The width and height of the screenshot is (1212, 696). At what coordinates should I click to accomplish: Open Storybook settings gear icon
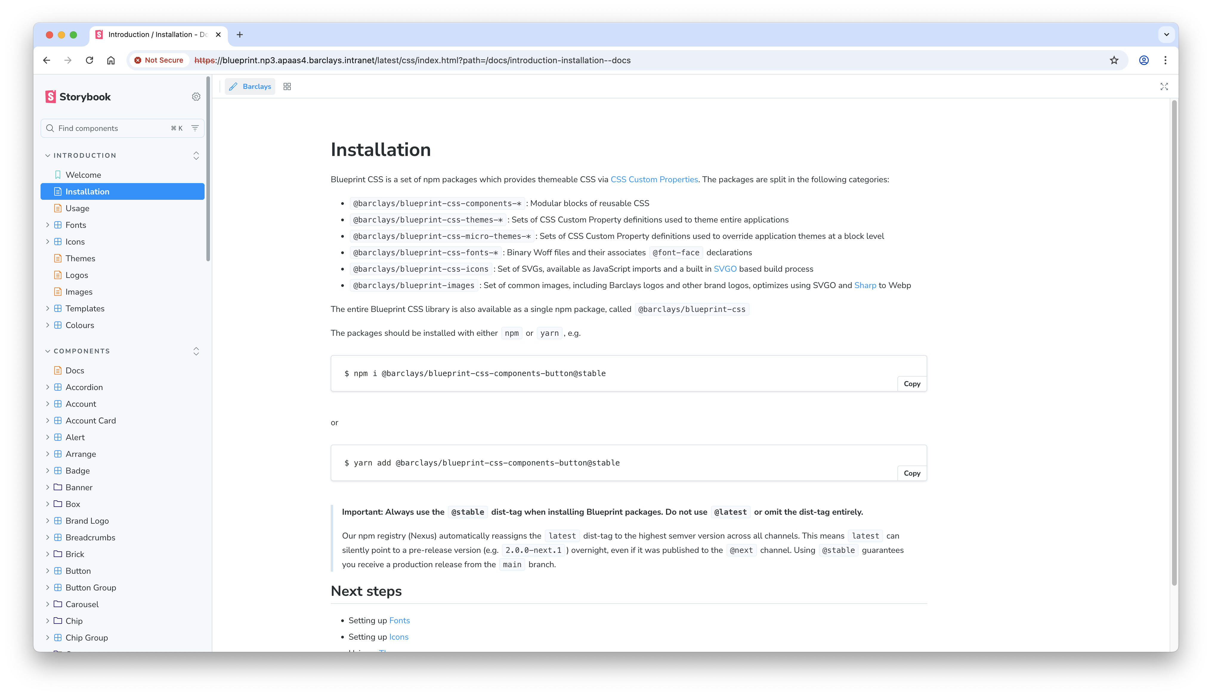click(196, 97)
